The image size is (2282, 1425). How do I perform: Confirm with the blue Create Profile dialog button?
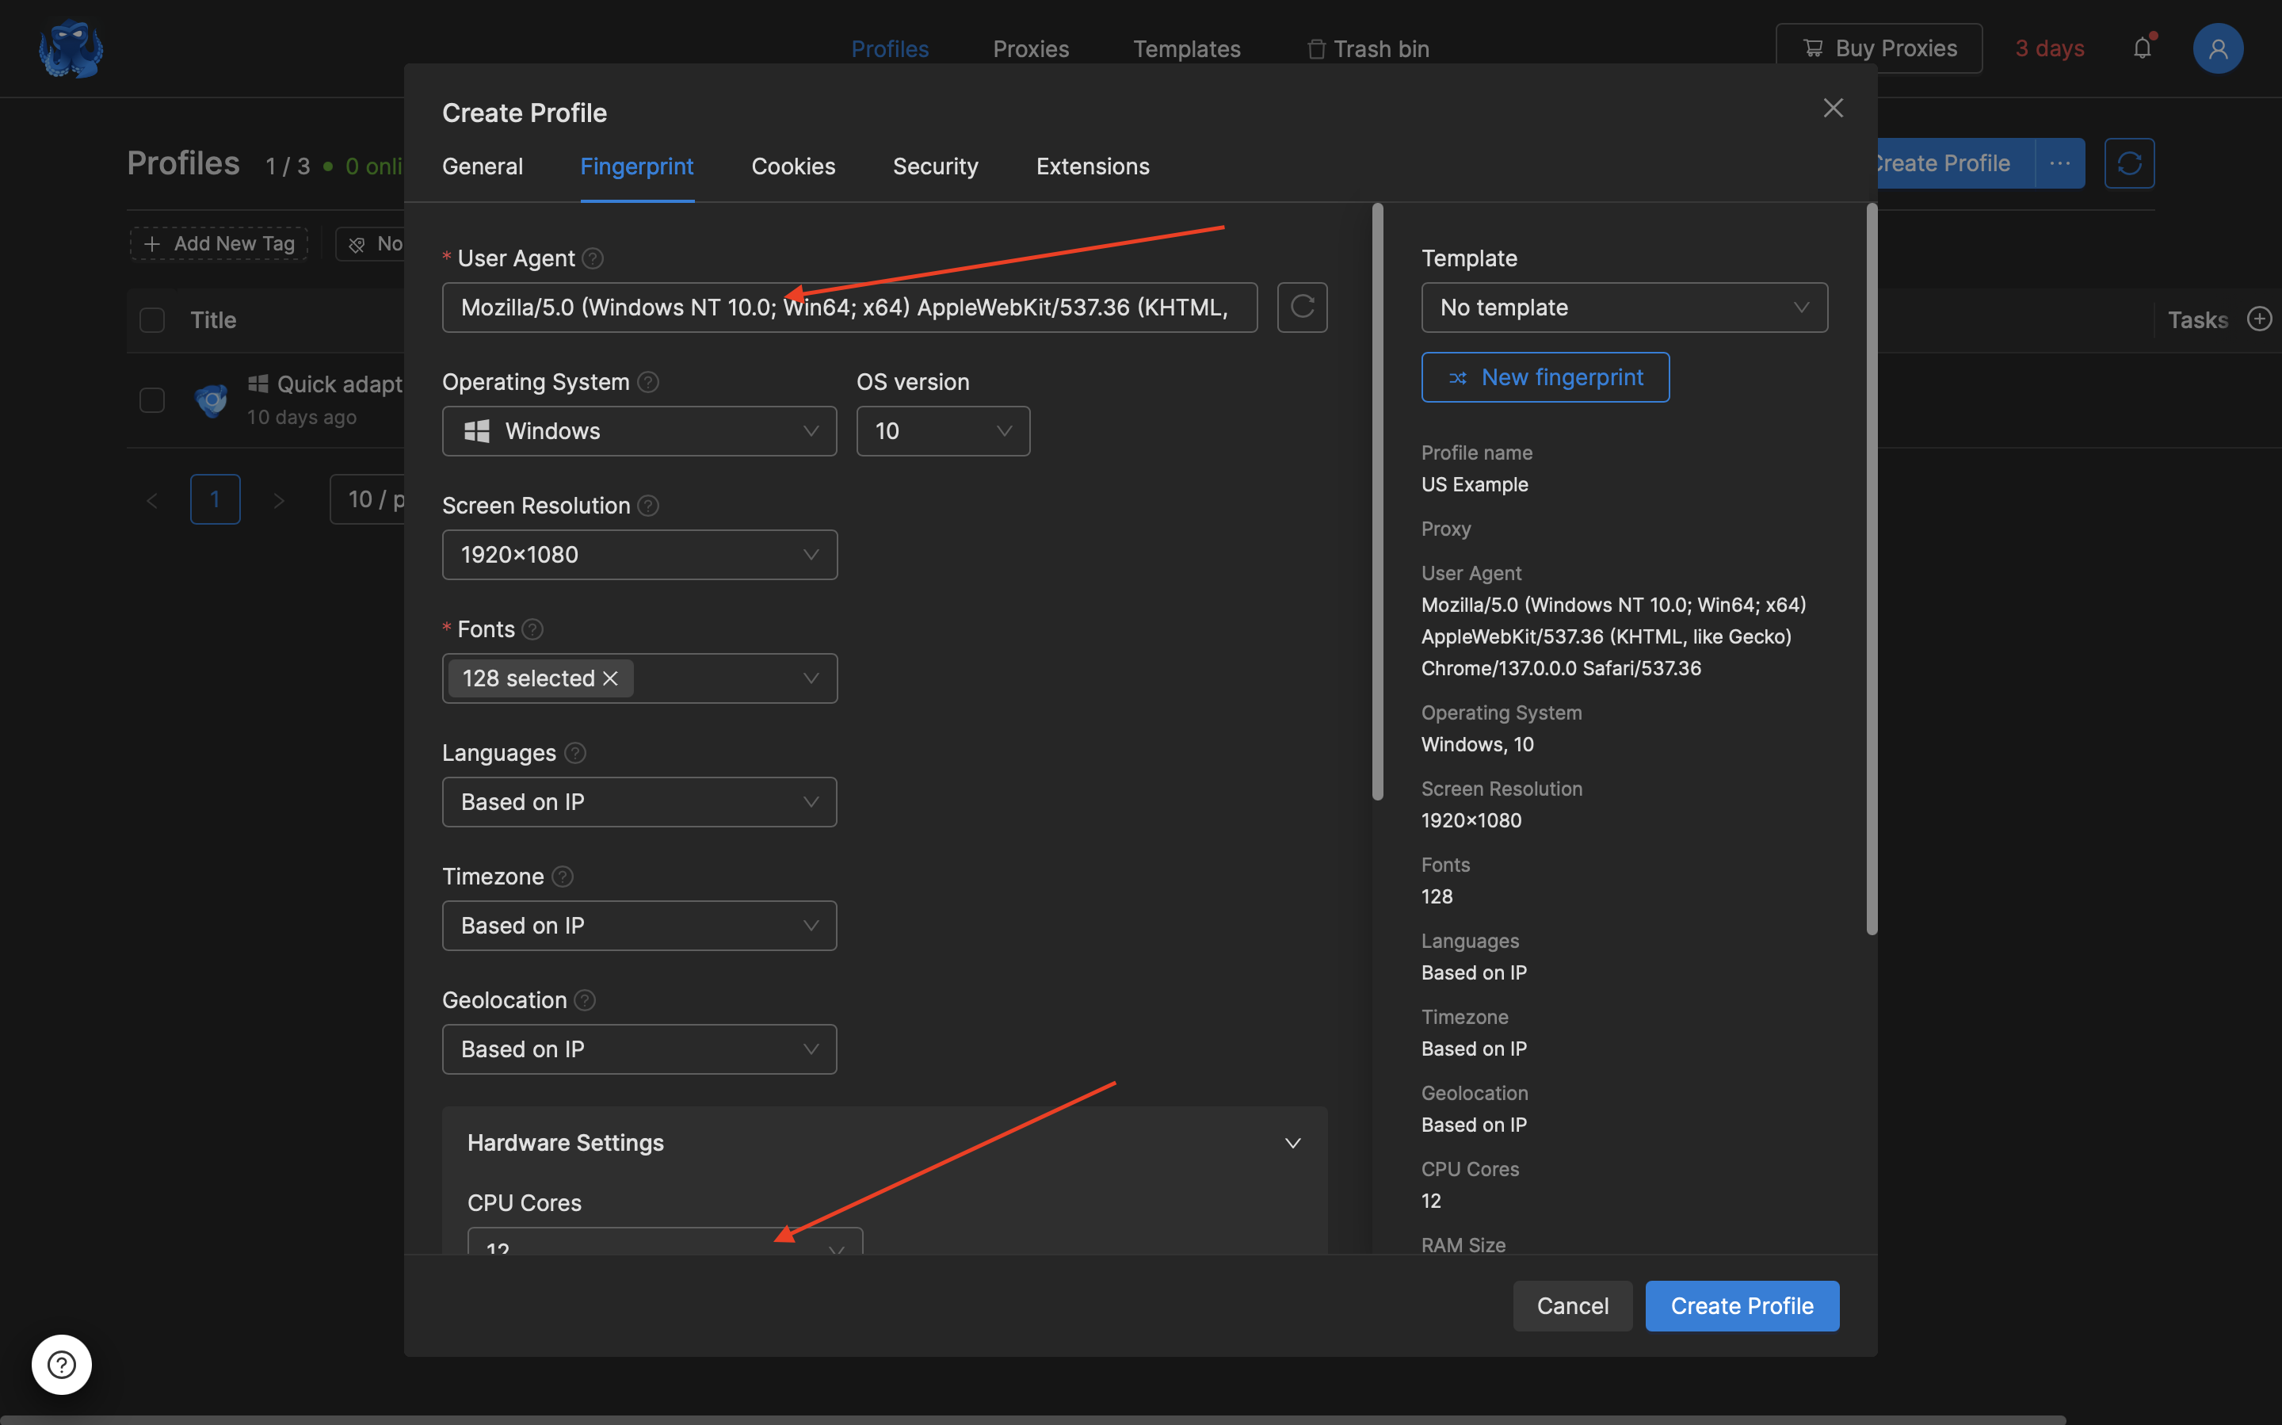point(1742,1306)
